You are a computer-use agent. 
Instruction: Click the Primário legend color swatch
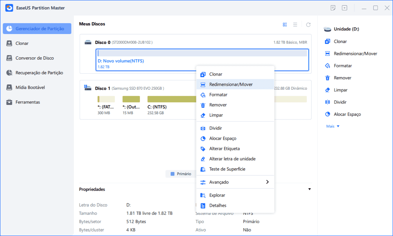pyautogui.click(x=173, y=174)
